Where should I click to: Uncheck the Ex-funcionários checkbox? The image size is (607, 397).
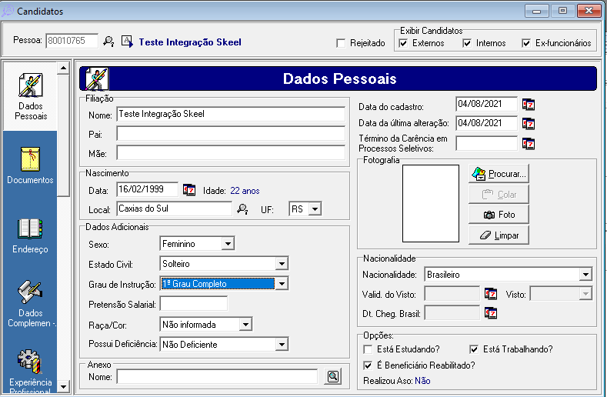(526, 44)
